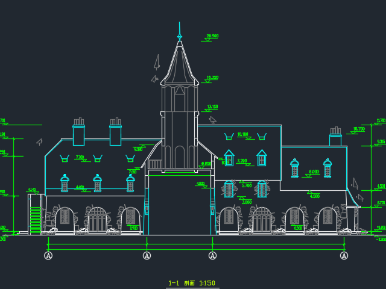
Task: Select the drawing title '1-1 剖面 1:150'
Action: pos(192,283)
